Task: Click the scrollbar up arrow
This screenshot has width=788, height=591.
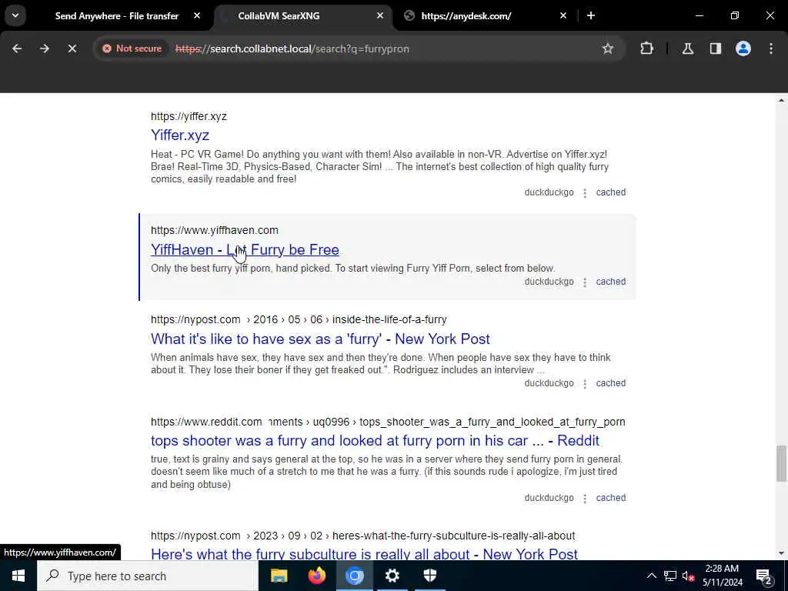Action: (x=781, y=101)
